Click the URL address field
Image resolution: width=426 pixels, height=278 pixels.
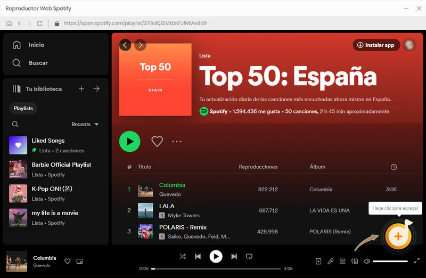click(x=135, y=23)
